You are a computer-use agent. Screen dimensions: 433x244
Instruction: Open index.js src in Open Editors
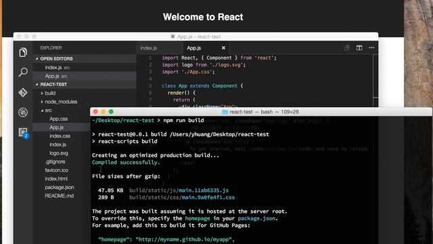[85, 68]
